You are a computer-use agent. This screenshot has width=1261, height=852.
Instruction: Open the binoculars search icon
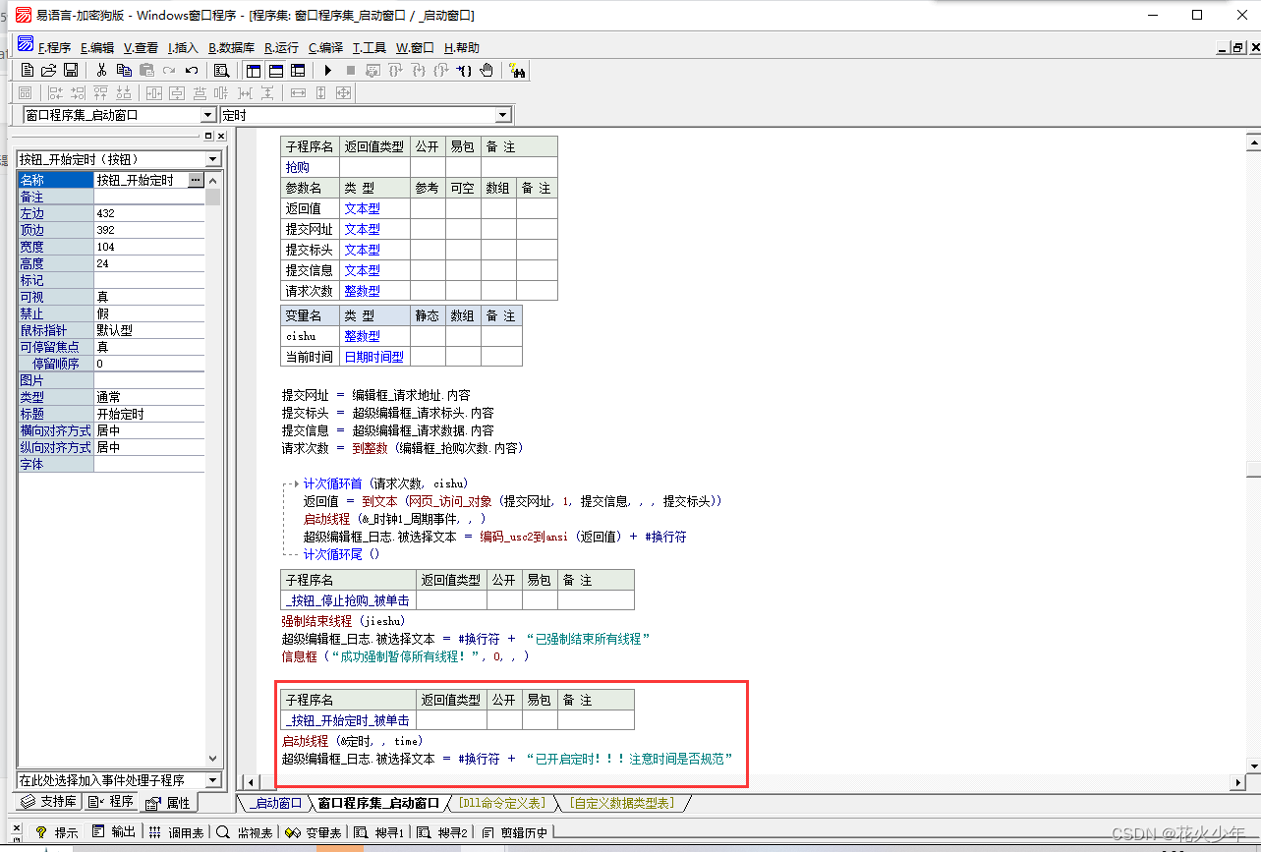pyautogui.click(x=517, y=70)
